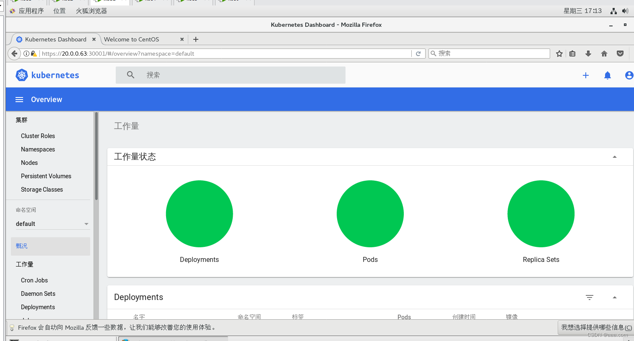This screenshot has width=634, height=341.
Task: Click the volume speaker tray icon
Action: click(x=625, y=11)
